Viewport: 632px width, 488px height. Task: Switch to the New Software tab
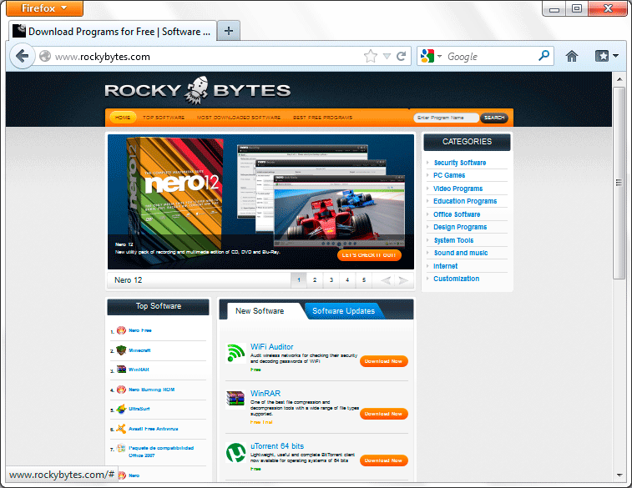coord(260,311)
